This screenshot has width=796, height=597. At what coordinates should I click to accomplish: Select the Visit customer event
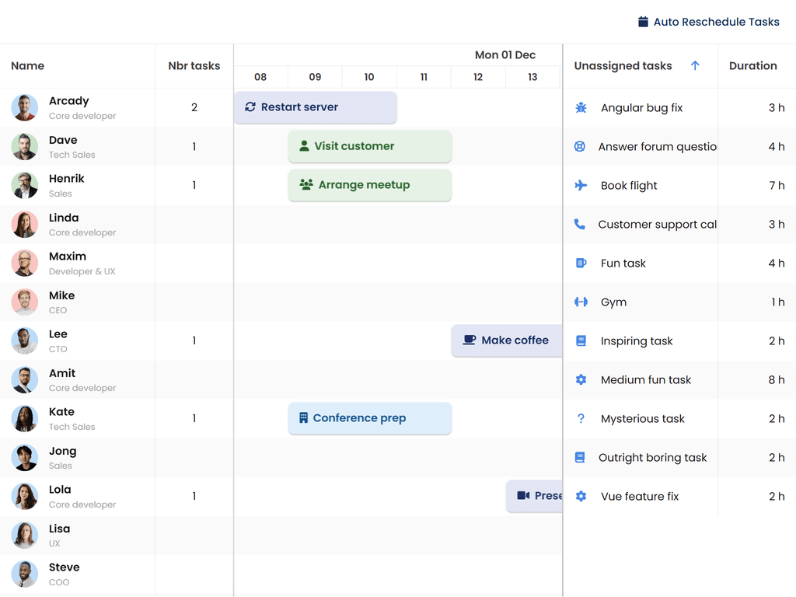tap(370, 146)
